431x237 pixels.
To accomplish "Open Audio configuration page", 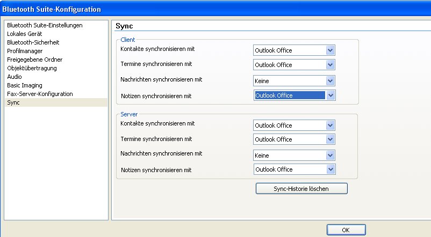I will [15, 77].
